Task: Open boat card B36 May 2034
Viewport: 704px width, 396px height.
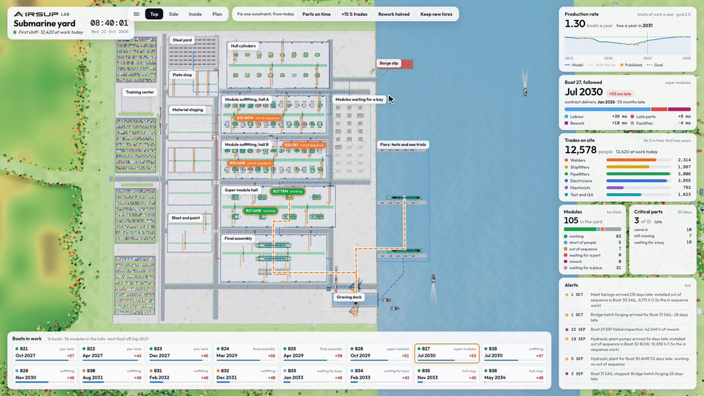Action: [513, 374]
